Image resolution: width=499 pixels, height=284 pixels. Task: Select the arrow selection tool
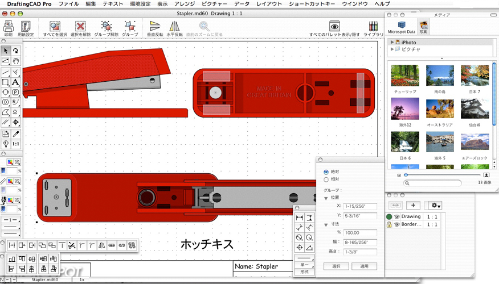pyautogui.click(x=6, y=51)
